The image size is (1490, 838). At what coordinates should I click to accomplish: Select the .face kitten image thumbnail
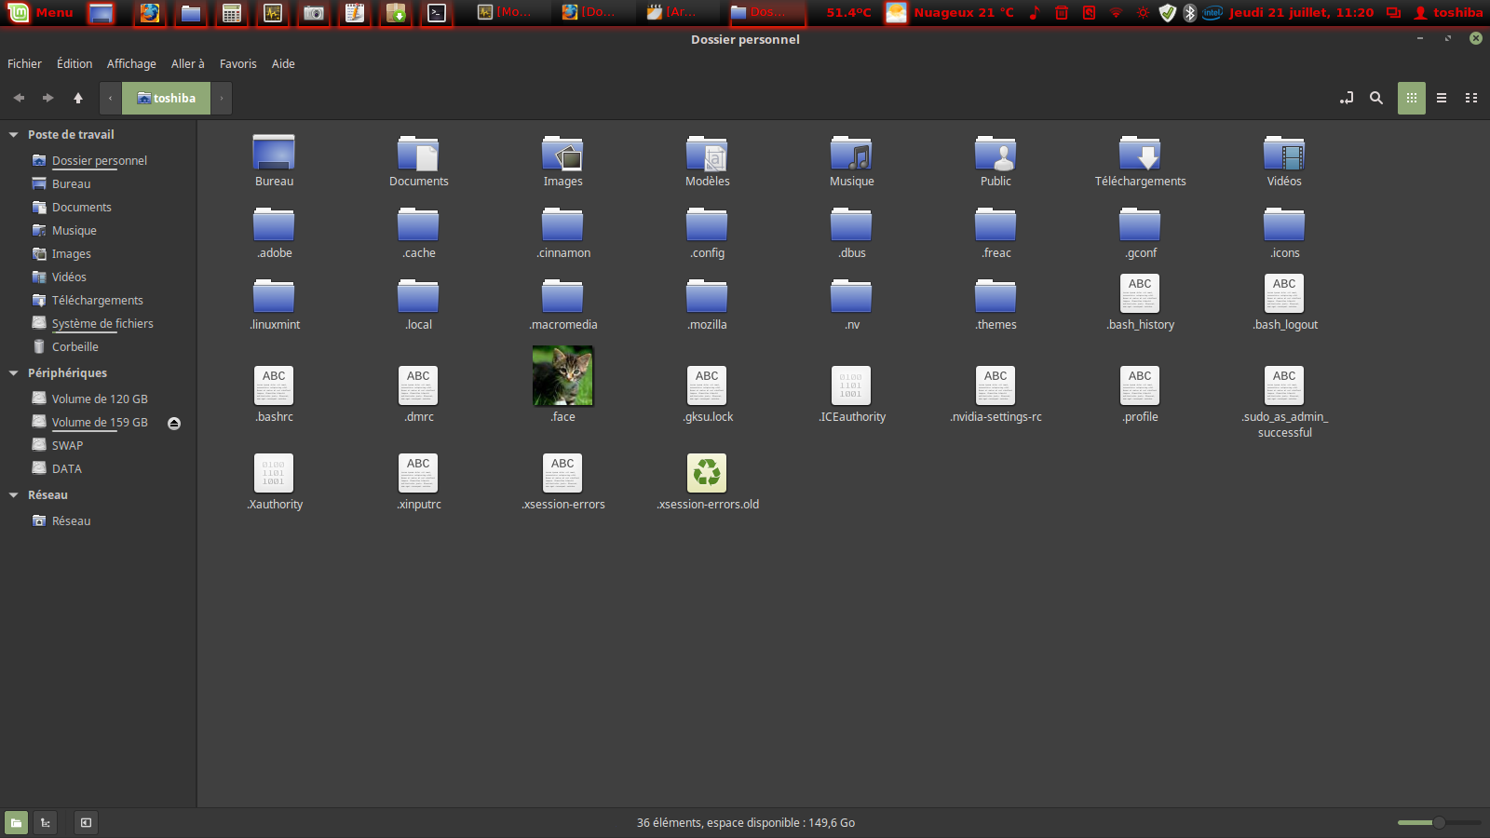[x=562, y=376]
